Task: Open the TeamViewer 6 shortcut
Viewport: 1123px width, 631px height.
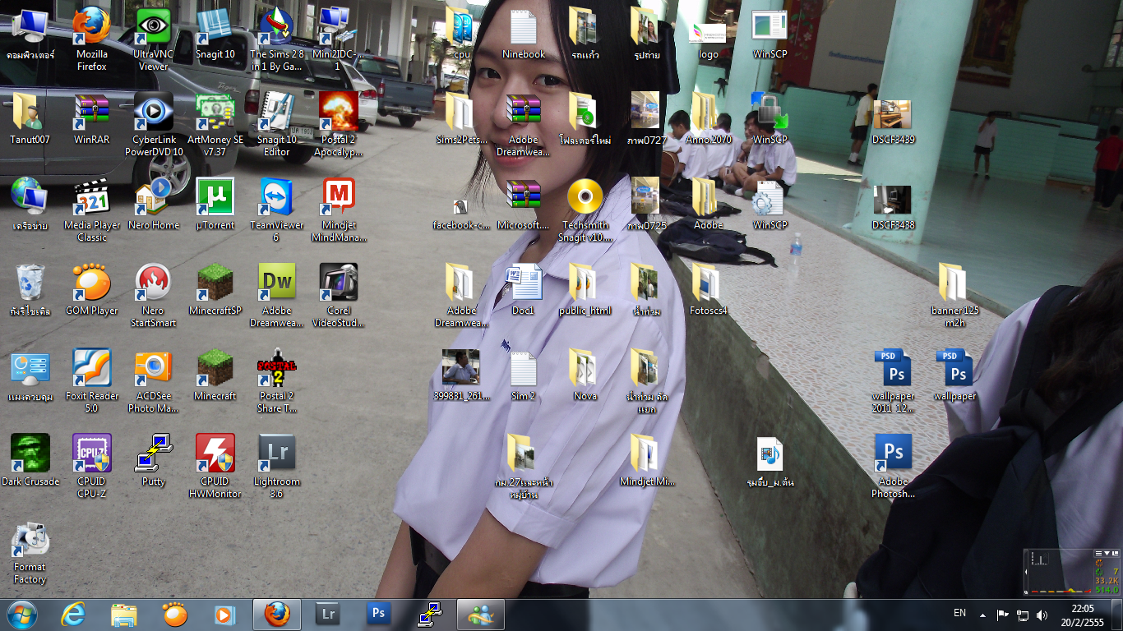Action: coord(276,198)
